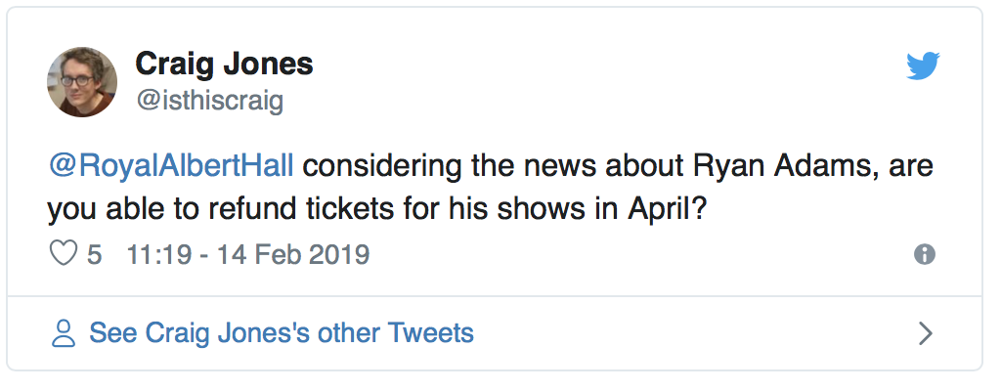The width and height of the screenshot is (1001, 391).
Task: Open the @RoyalAlbertHall mention
Action: tap(171, 165)
